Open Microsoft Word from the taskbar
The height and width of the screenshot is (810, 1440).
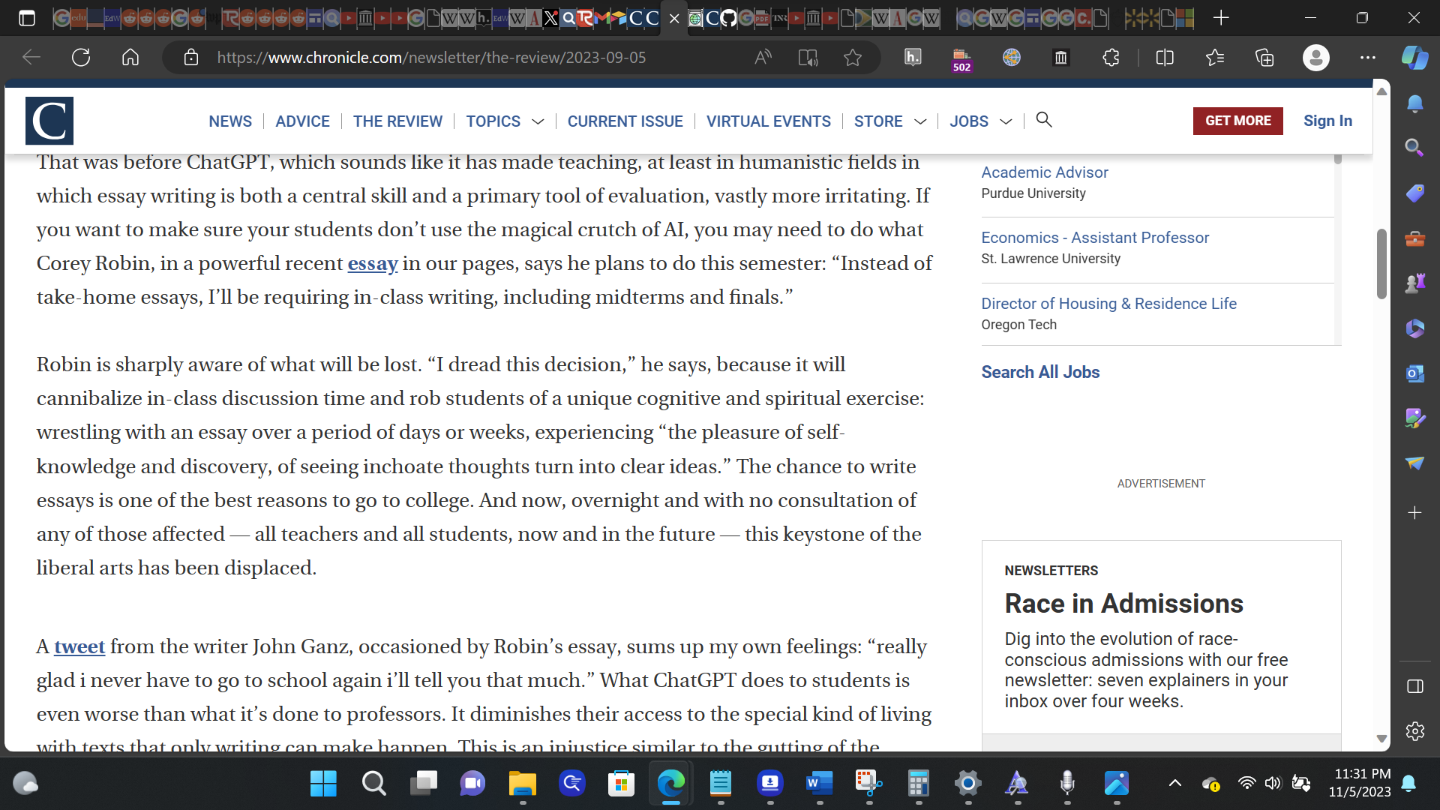click(x=819, y=784)
